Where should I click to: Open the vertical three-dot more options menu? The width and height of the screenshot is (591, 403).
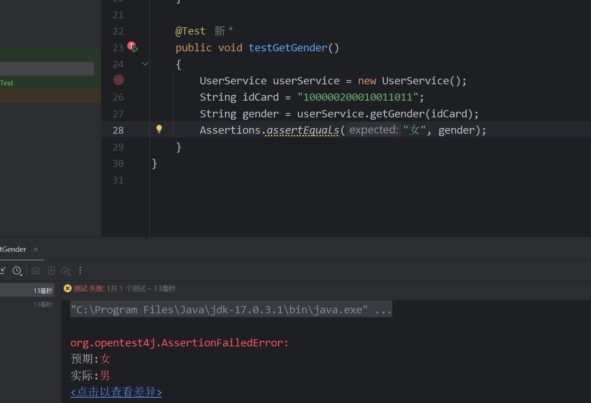point(80,270)
